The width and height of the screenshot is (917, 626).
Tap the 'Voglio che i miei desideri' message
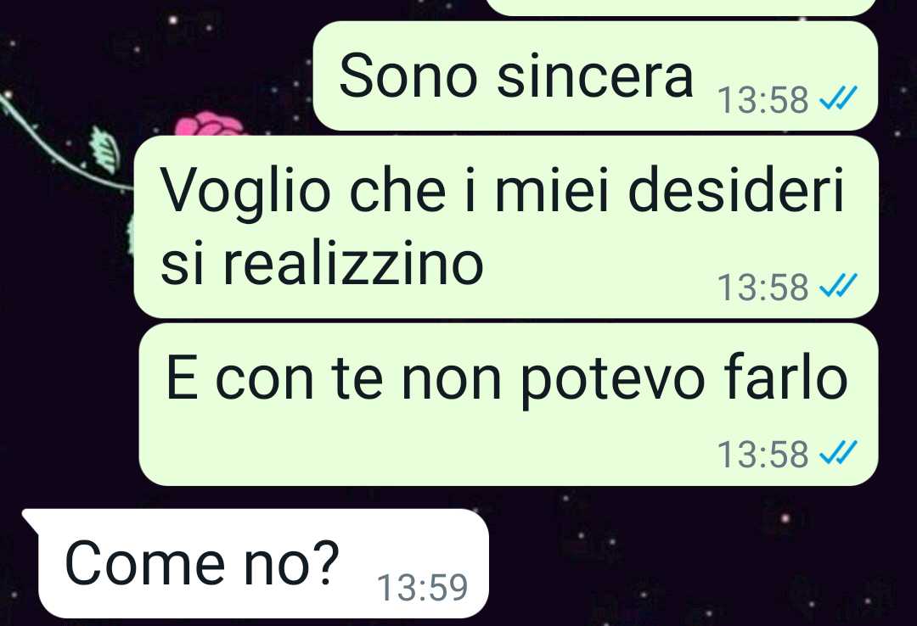[506, 227]
